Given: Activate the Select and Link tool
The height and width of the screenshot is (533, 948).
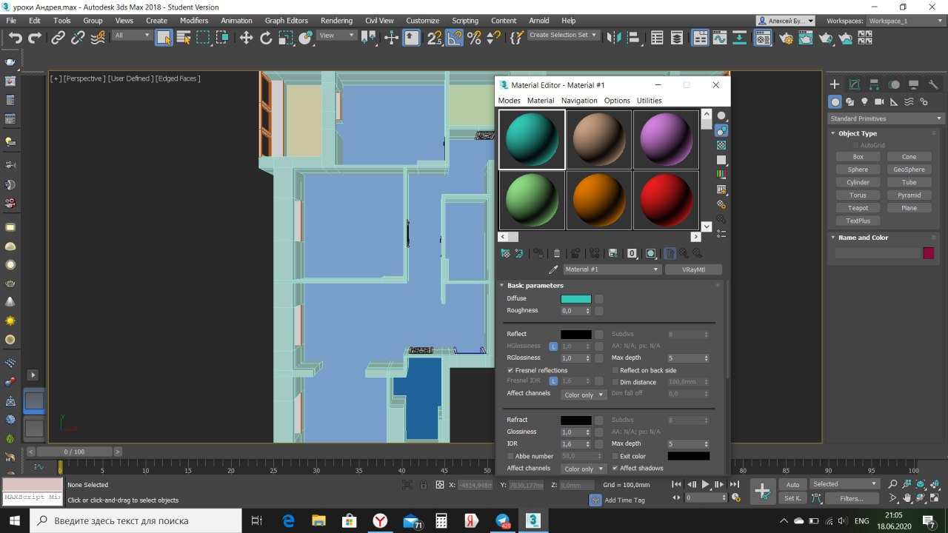Looking at the screenshot, I should 59,37.
